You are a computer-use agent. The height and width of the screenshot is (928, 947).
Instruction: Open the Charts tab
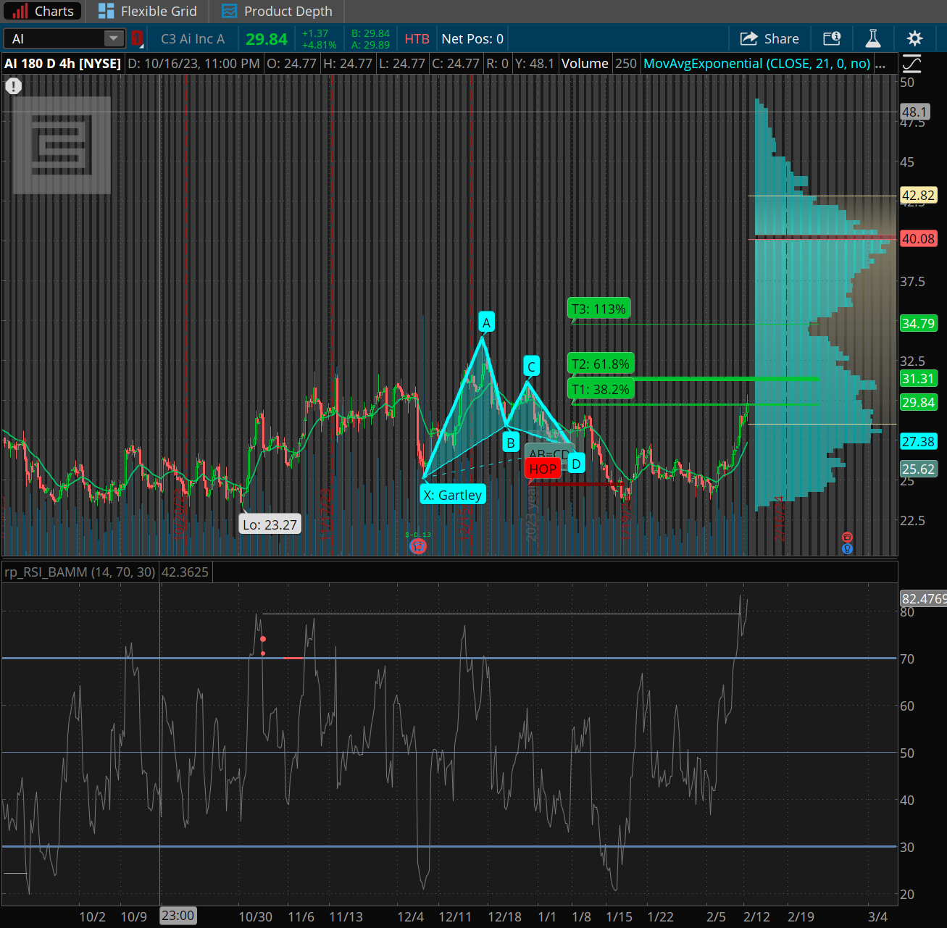(43, 11)
